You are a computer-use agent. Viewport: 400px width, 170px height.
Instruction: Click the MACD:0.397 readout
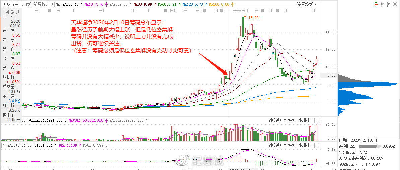point(93,145)
